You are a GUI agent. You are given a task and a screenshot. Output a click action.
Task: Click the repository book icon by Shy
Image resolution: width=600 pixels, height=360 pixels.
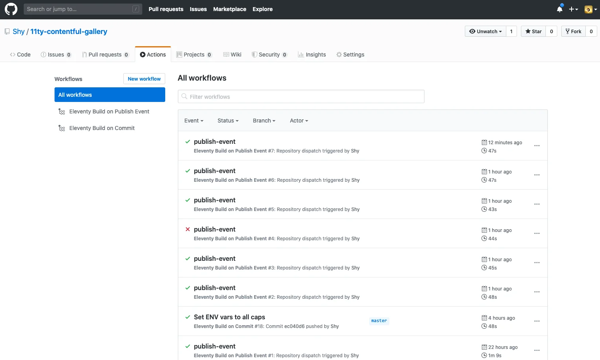pos(7,32)
